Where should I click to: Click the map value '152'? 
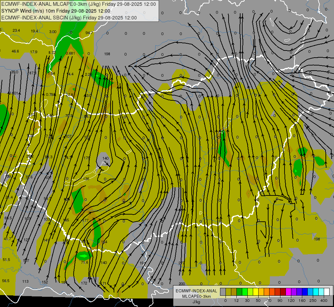(45, 282)
